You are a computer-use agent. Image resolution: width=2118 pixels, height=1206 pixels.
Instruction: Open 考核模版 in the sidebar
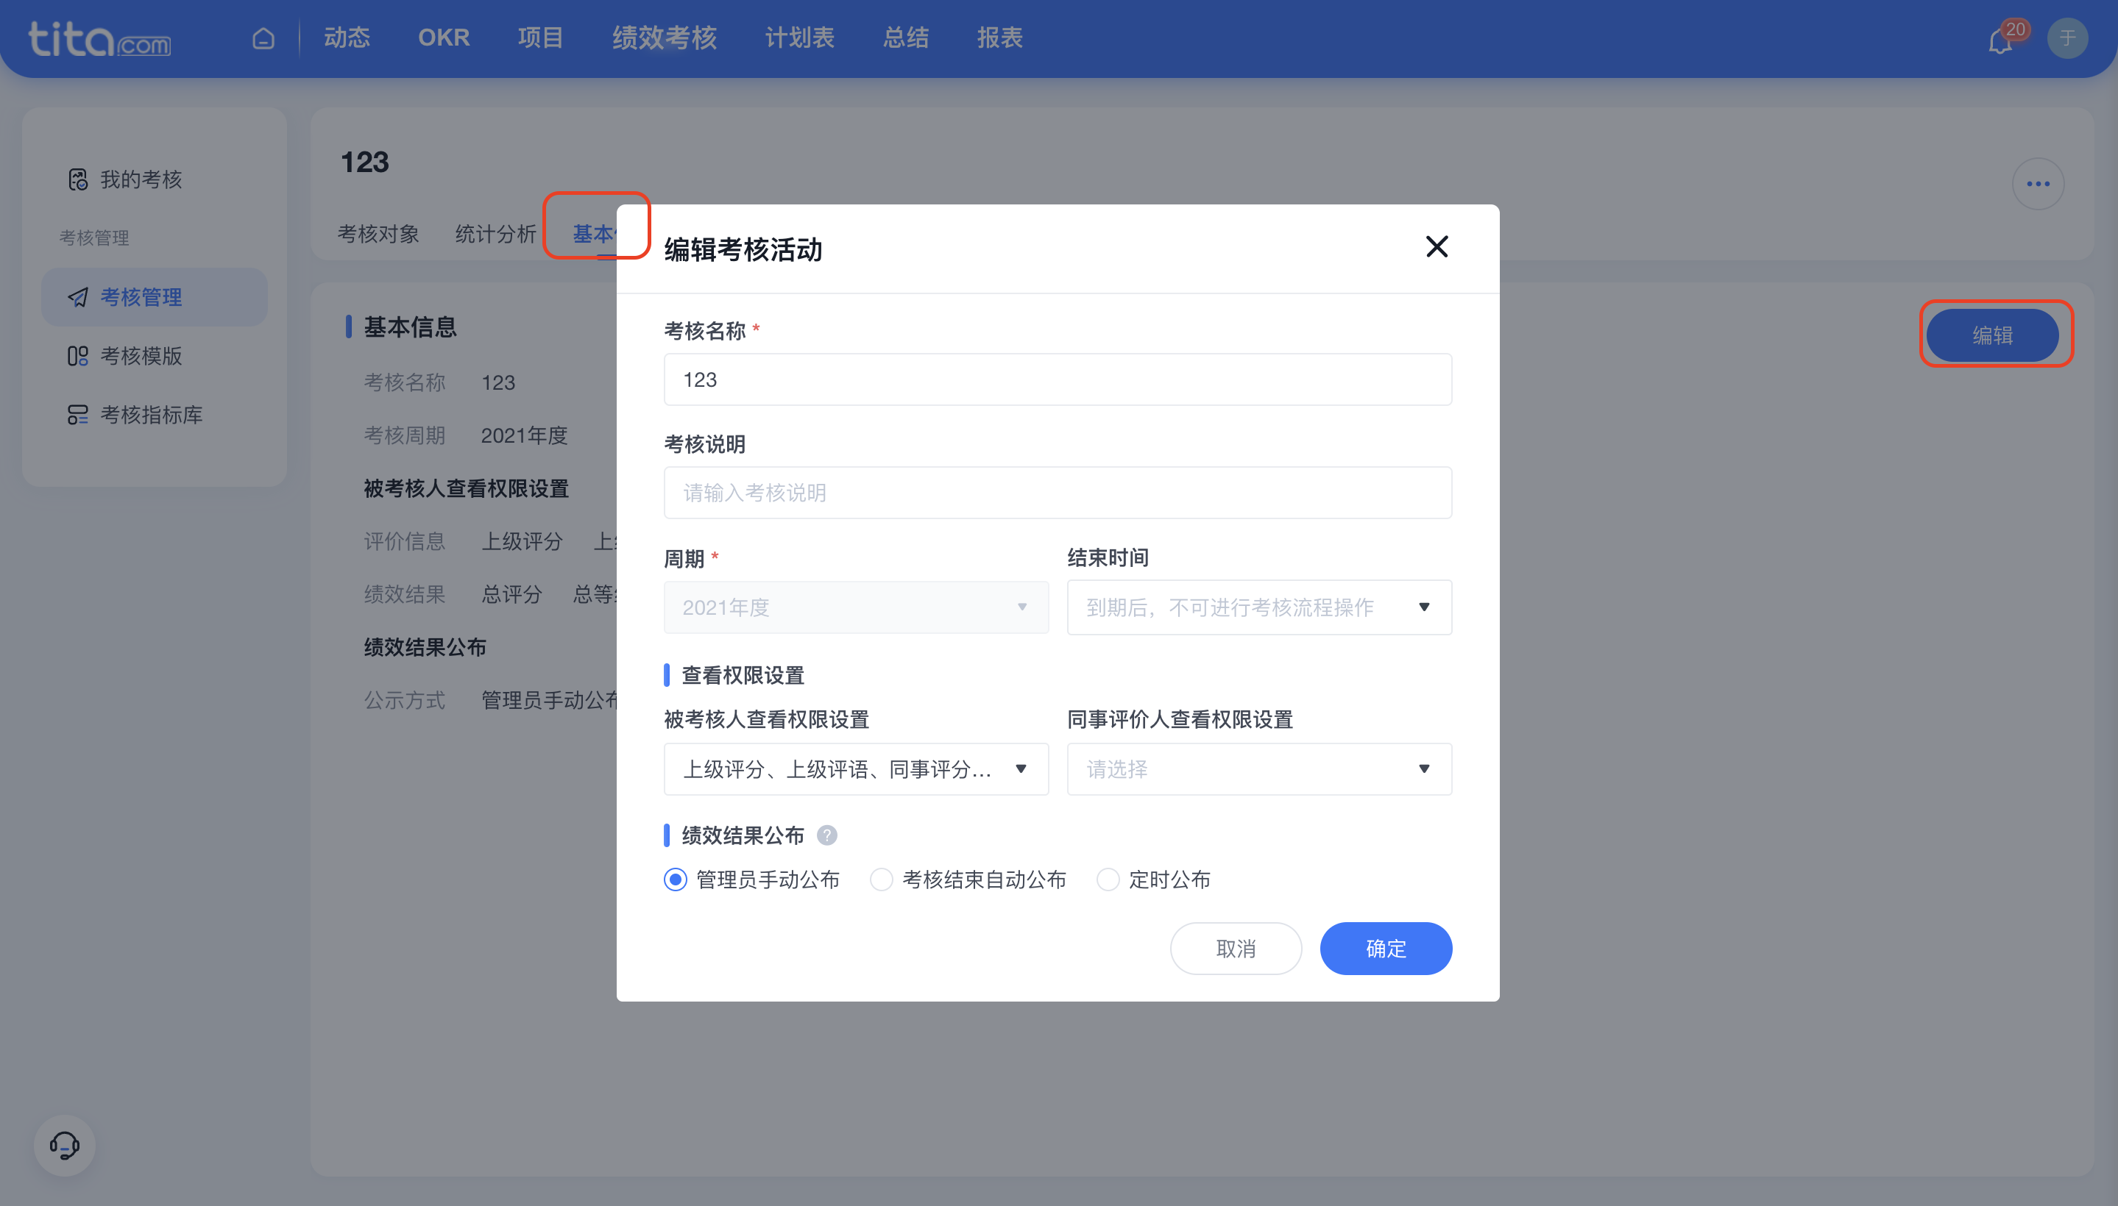[x=155, y=356]
